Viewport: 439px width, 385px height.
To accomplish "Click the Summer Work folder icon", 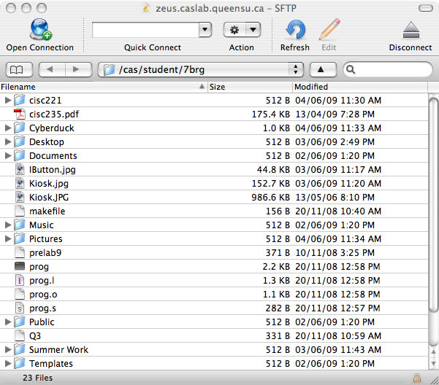I will point(20,349).
